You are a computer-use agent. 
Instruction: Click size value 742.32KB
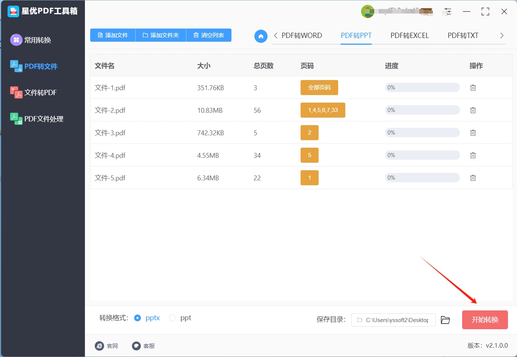210,133
